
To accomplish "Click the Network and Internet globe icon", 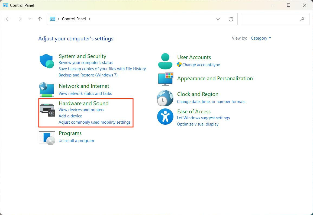I will click(x=46, y=90).
